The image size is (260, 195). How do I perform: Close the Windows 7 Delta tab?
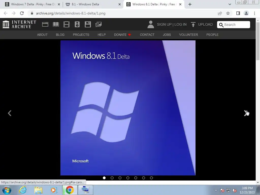pos(59,4)
